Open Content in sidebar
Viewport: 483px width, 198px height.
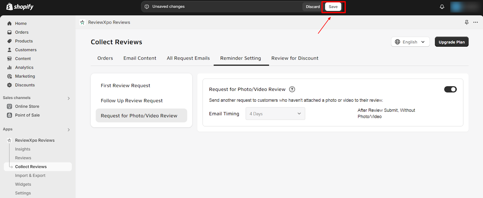tap(23, 59)
